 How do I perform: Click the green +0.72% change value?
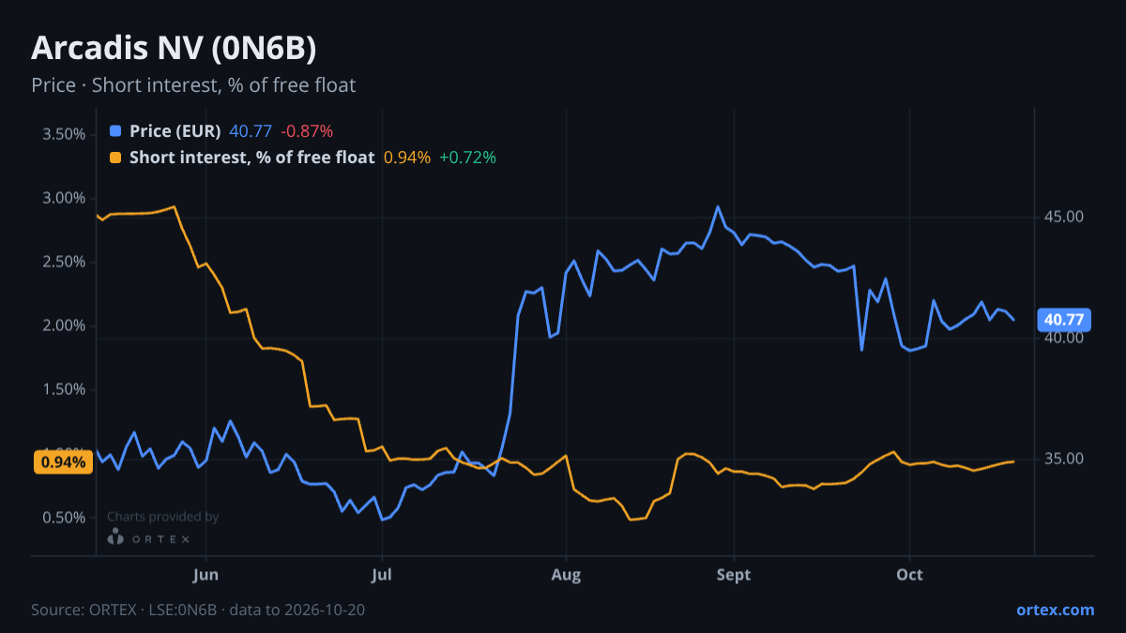coord(467,158)
